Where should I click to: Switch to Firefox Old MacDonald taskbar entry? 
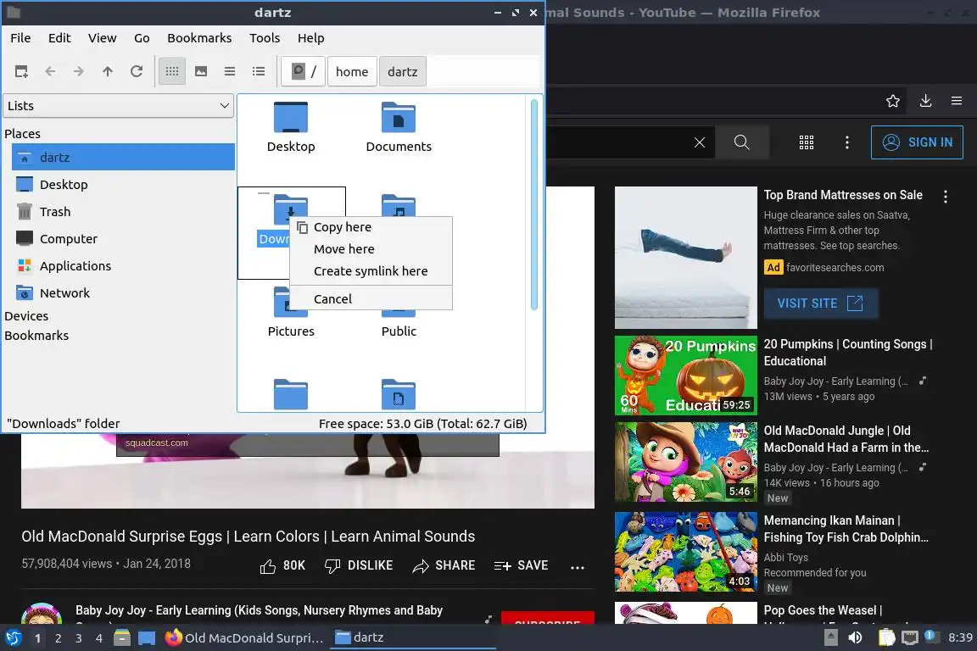pos(244,638)
